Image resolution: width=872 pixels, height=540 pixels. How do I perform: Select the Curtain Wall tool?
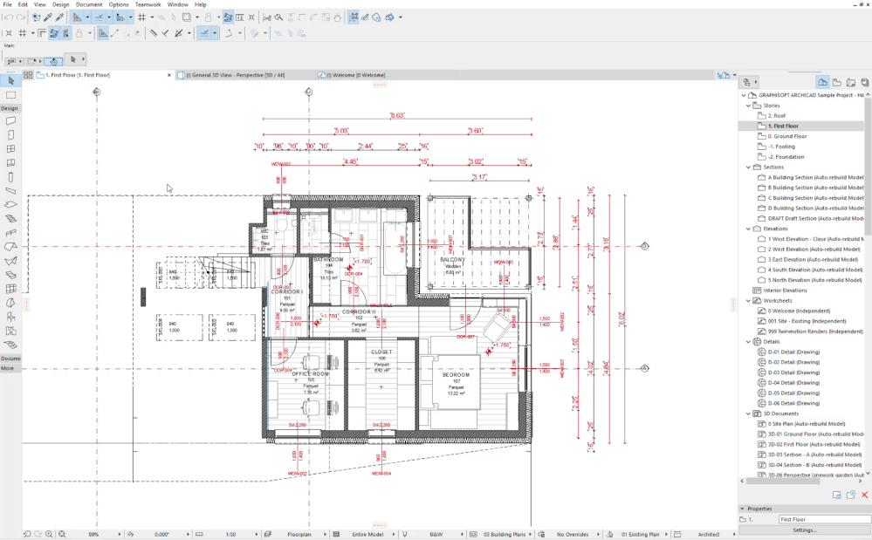coord(10,163)
